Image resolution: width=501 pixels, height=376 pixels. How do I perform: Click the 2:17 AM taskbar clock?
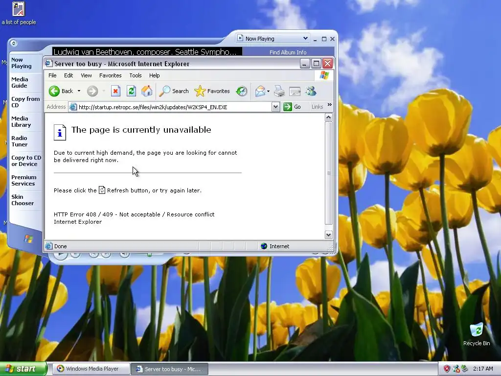pos(483,369)
